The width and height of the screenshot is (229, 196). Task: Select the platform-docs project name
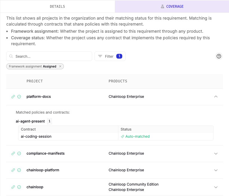[38, 97]
